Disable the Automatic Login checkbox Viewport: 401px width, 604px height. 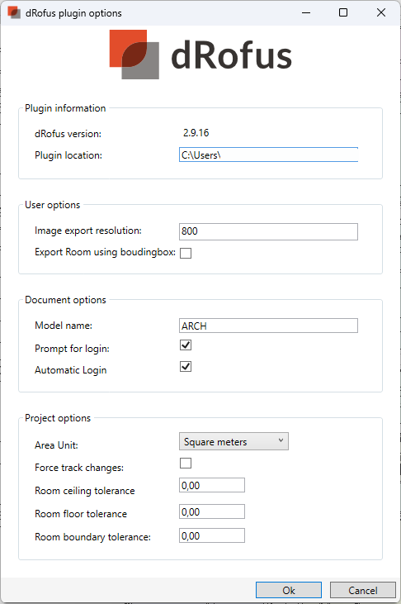point(186,366)
